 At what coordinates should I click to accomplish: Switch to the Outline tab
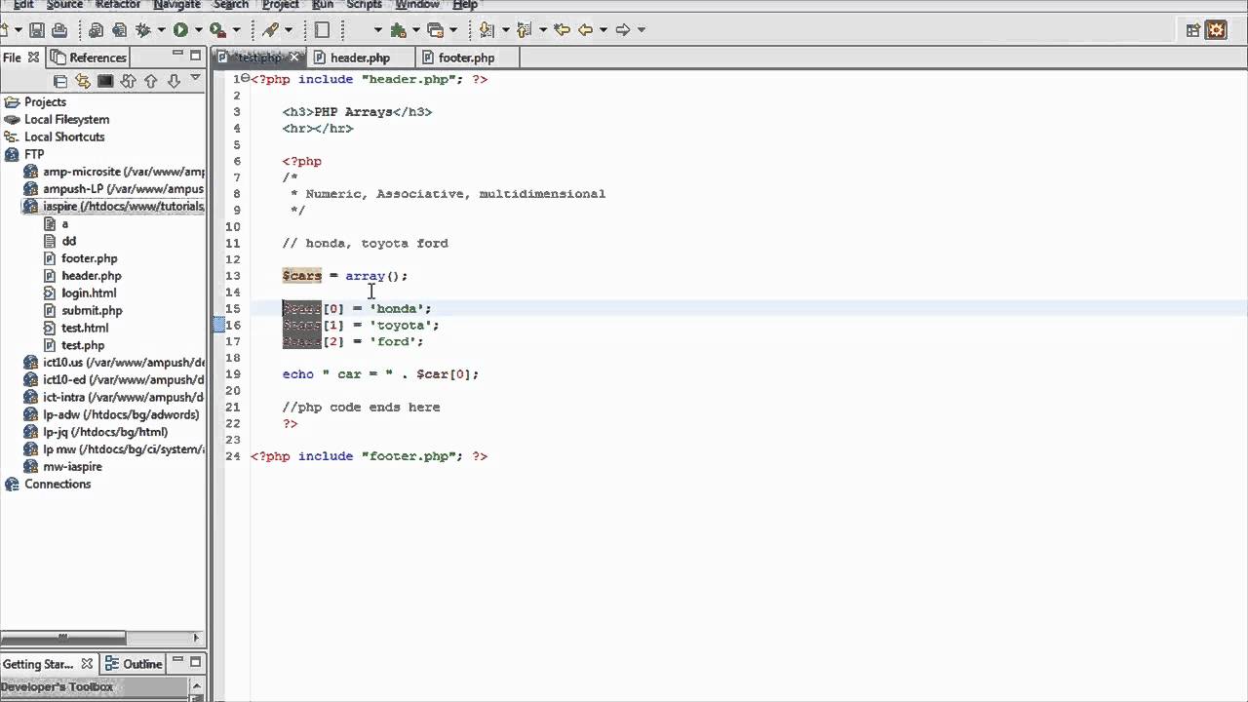point(133,664)
